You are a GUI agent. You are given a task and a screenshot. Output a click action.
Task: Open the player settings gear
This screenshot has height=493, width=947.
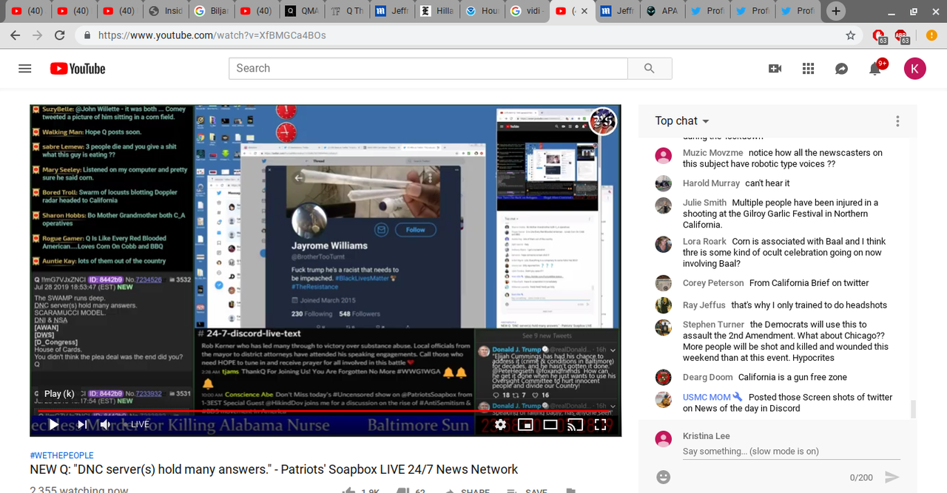(501, 424)
